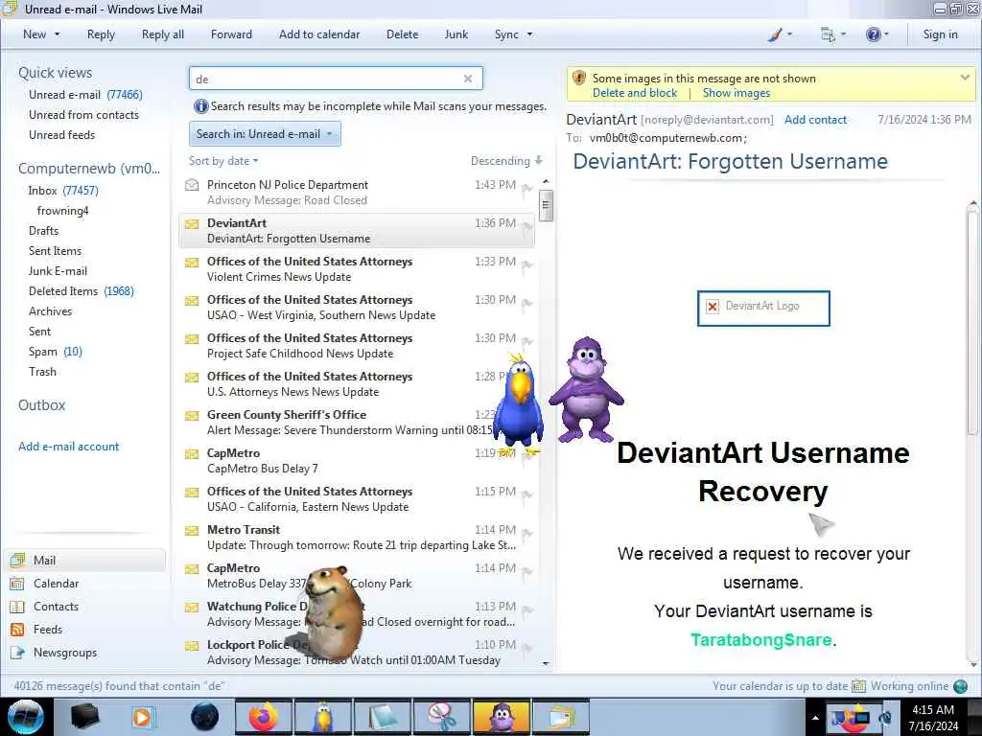Open the purple BonziBuddy taskbar icon
This screenshot has height=736, width=982.
point(502,717)
